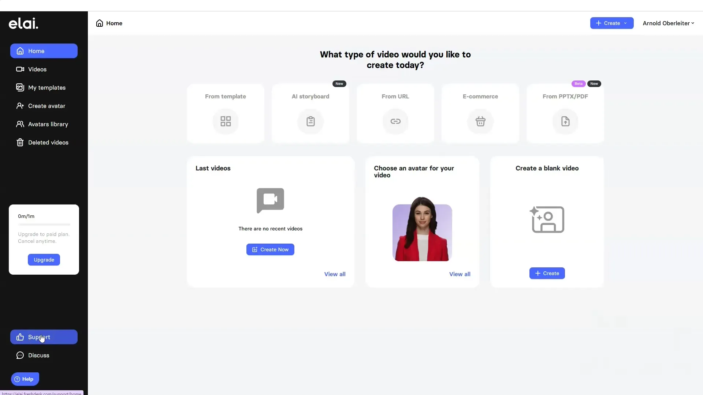
Task: Click the Videos sidebar menu item
Action: pos(37,69)
